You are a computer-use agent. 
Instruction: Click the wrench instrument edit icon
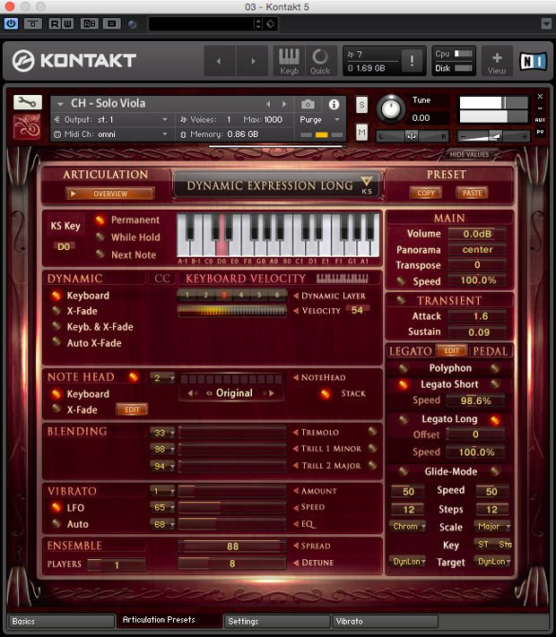coord(27,102)
